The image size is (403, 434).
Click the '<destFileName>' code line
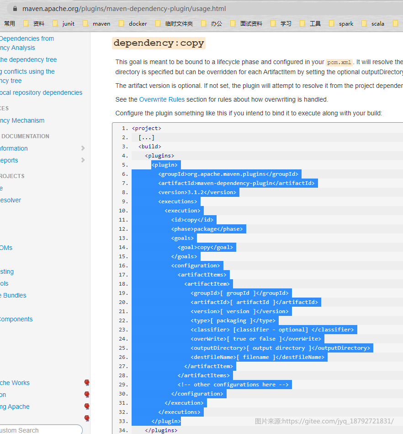coord(257,357)
